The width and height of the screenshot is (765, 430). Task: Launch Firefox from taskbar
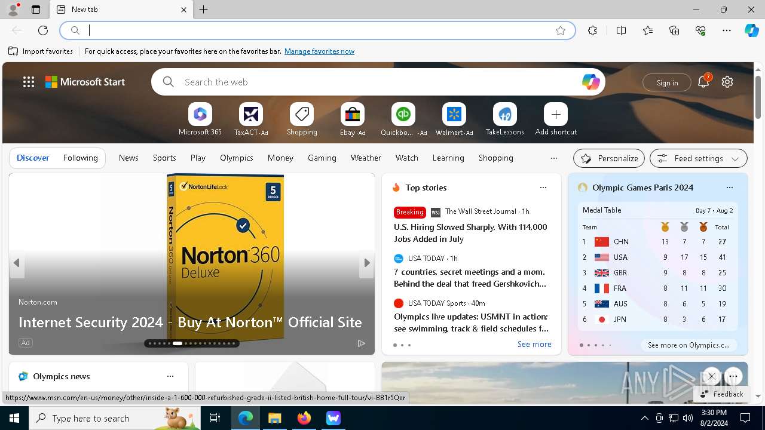[x=304, y=418]
